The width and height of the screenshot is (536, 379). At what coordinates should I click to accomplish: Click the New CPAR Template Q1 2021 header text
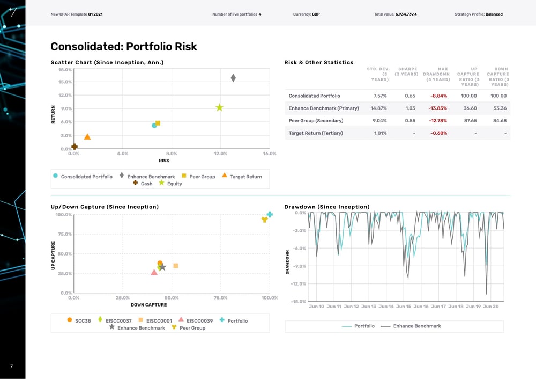pos(77,14)
